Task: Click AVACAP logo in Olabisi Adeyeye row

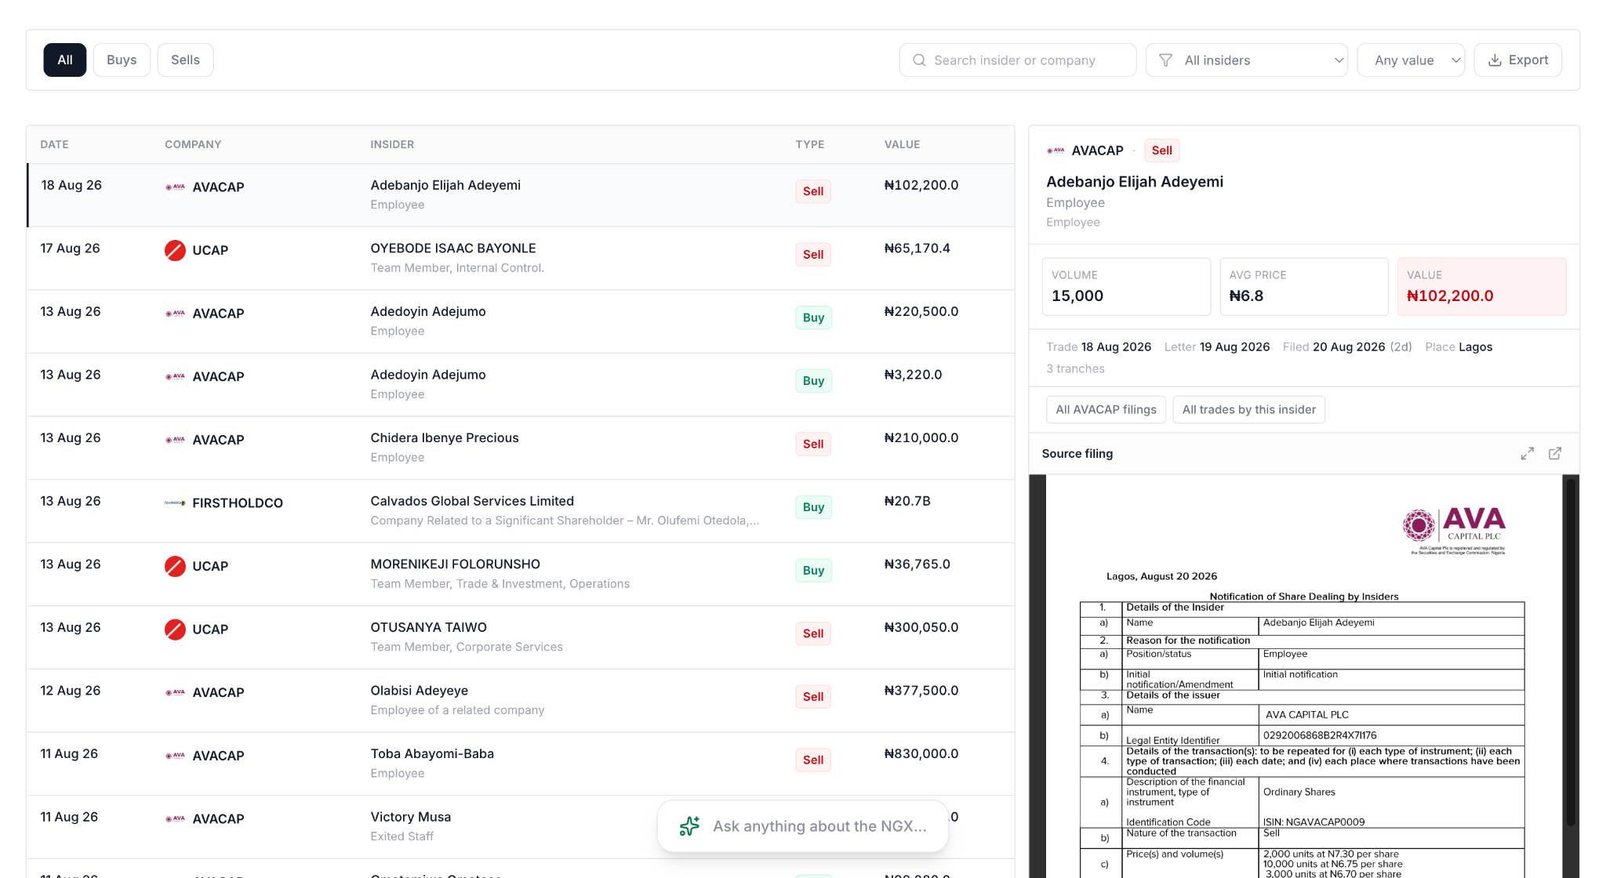Action: 175,693
